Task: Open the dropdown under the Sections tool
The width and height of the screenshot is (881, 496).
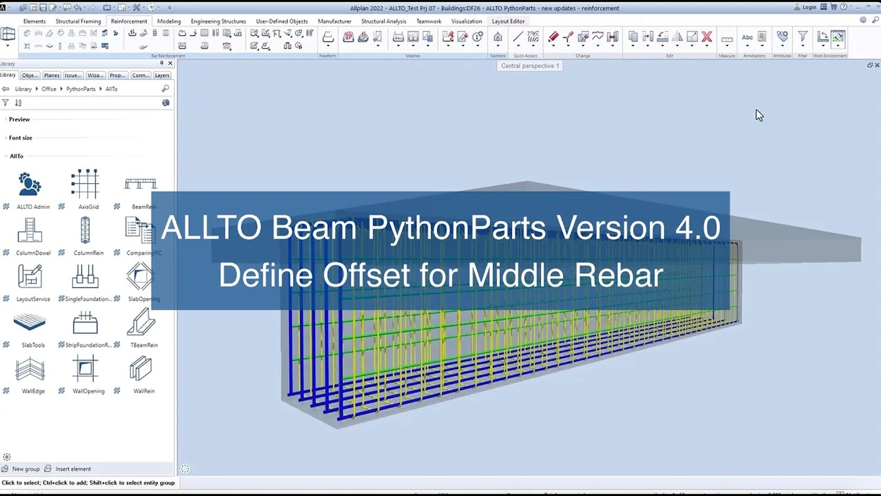Action: [x=498, y=47]
